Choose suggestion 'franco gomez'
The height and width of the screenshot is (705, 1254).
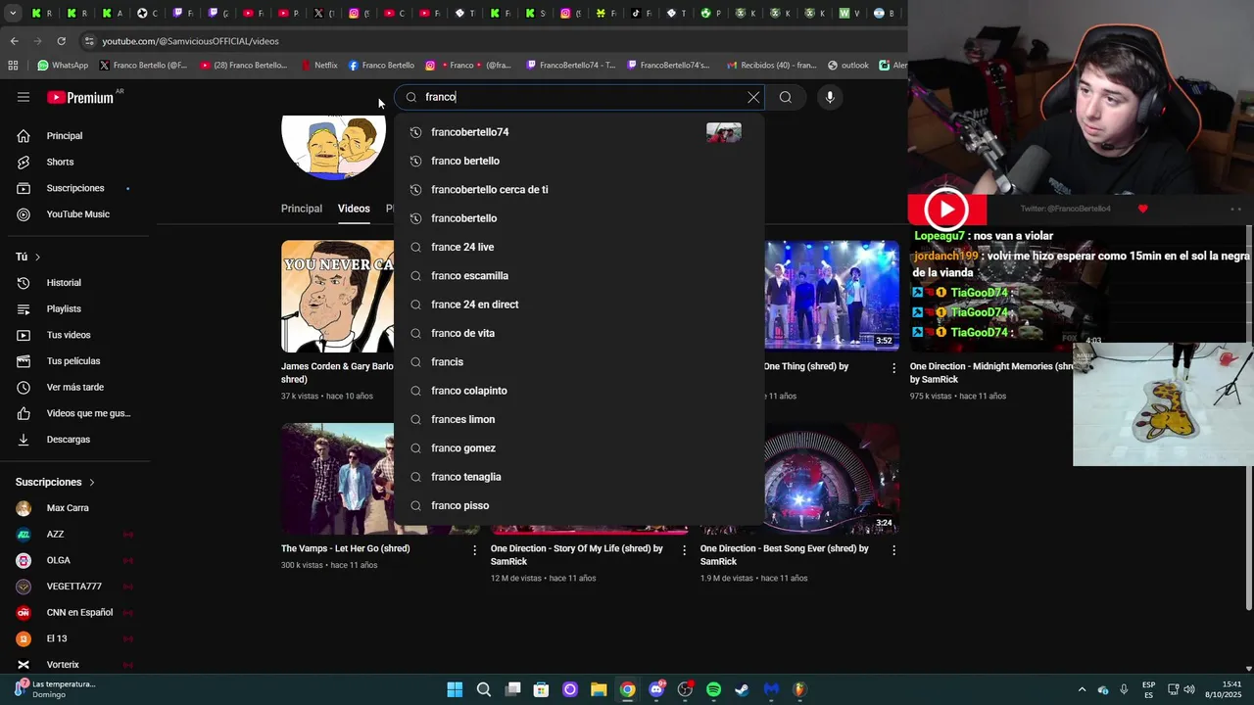(x=579, y=448)
